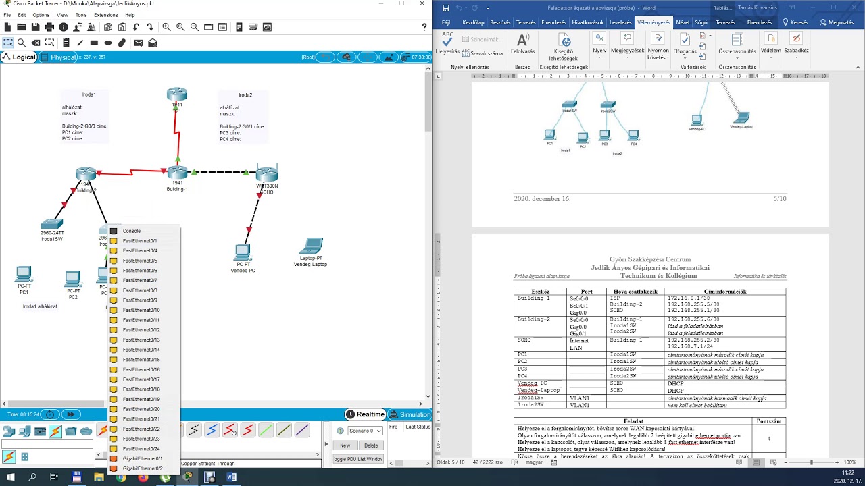Click the Redo arrow in Packet Tracer toolbar

tap(149, 27)
